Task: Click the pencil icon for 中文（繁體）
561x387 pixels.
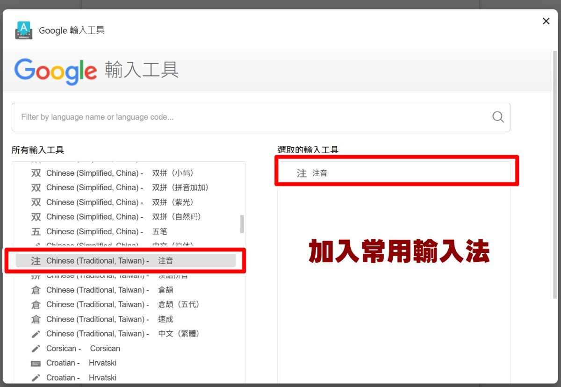Action: tap(36, 334)
